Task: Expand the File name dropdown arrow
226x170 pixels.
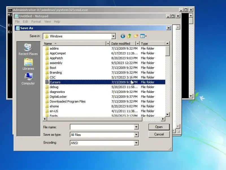Action: 136,127
